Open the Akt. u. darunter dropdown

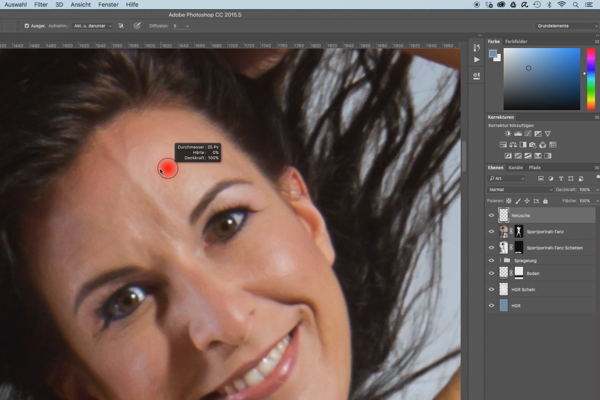92,25
